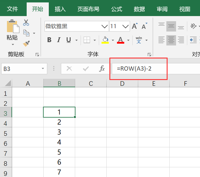Open clipboard group dialog launcher
200x177 pixels.
[x=37, y=55]
